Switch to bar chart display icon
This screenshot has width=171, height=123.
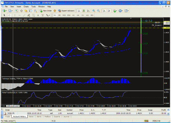pyautogui.click(x=79, y=11)
